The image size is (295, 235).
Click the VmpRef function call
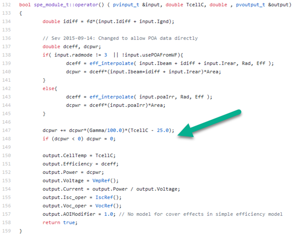pos(101,181)
